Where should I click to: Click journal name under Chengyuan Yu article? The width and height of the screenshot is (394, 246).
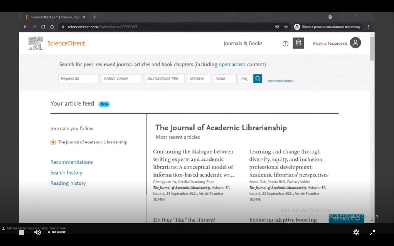point(182,188)
